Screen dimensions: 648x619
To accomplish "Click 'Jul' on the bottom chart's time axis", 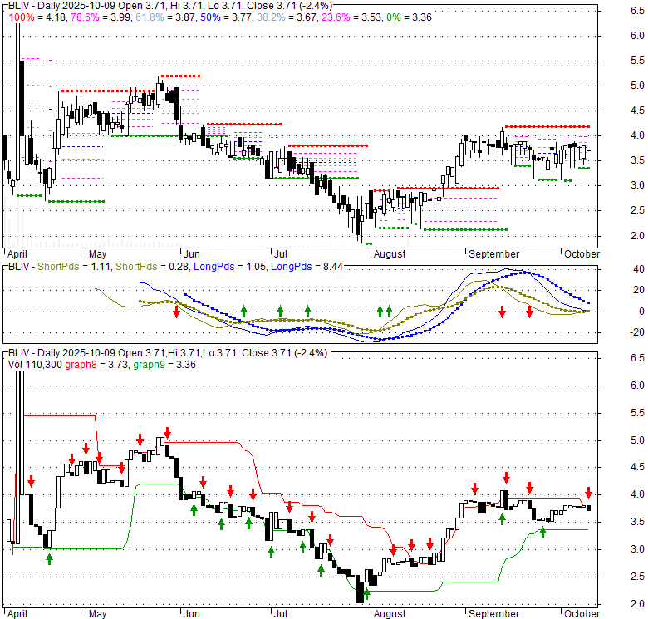I will [x=281, y=614].
